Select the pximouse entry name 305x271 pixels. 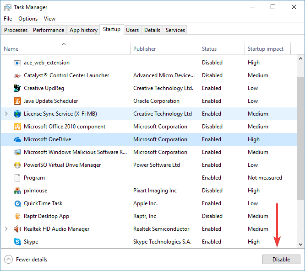35,191
